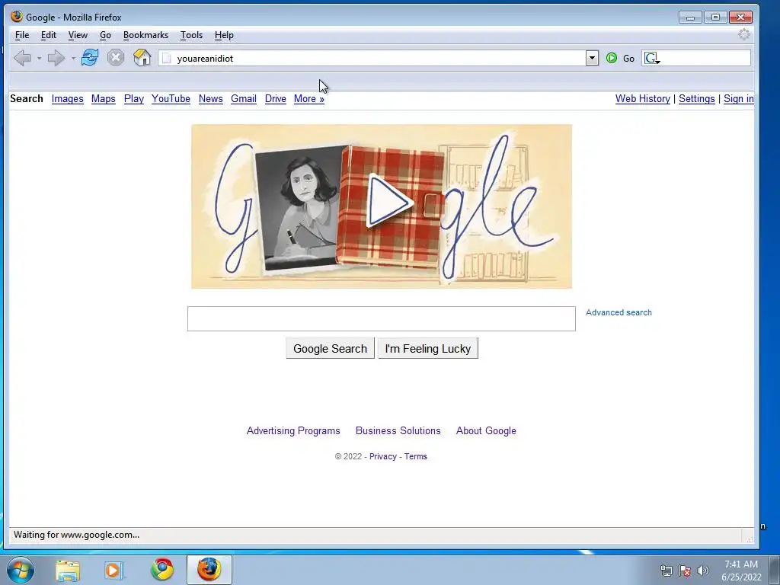Click the main Google search field

pyautogui.click(x=382, y=318)
